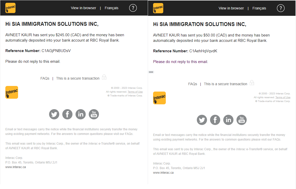296x189 pixels.
Task: Click the Twitter icon in the left email
Action: pos(54,114)
